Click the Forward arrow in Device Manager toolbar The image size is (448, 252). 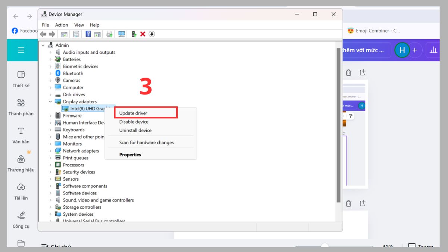[x=52, y=34]
